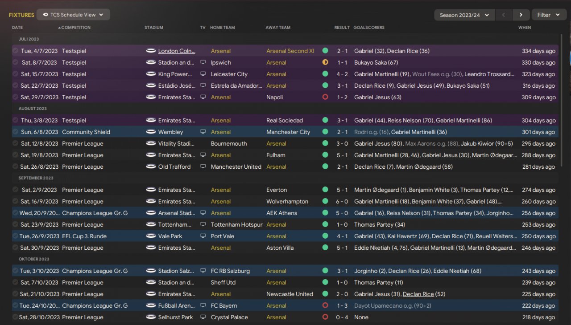Open the London Colney stadium link

click(x=177, y=51)
